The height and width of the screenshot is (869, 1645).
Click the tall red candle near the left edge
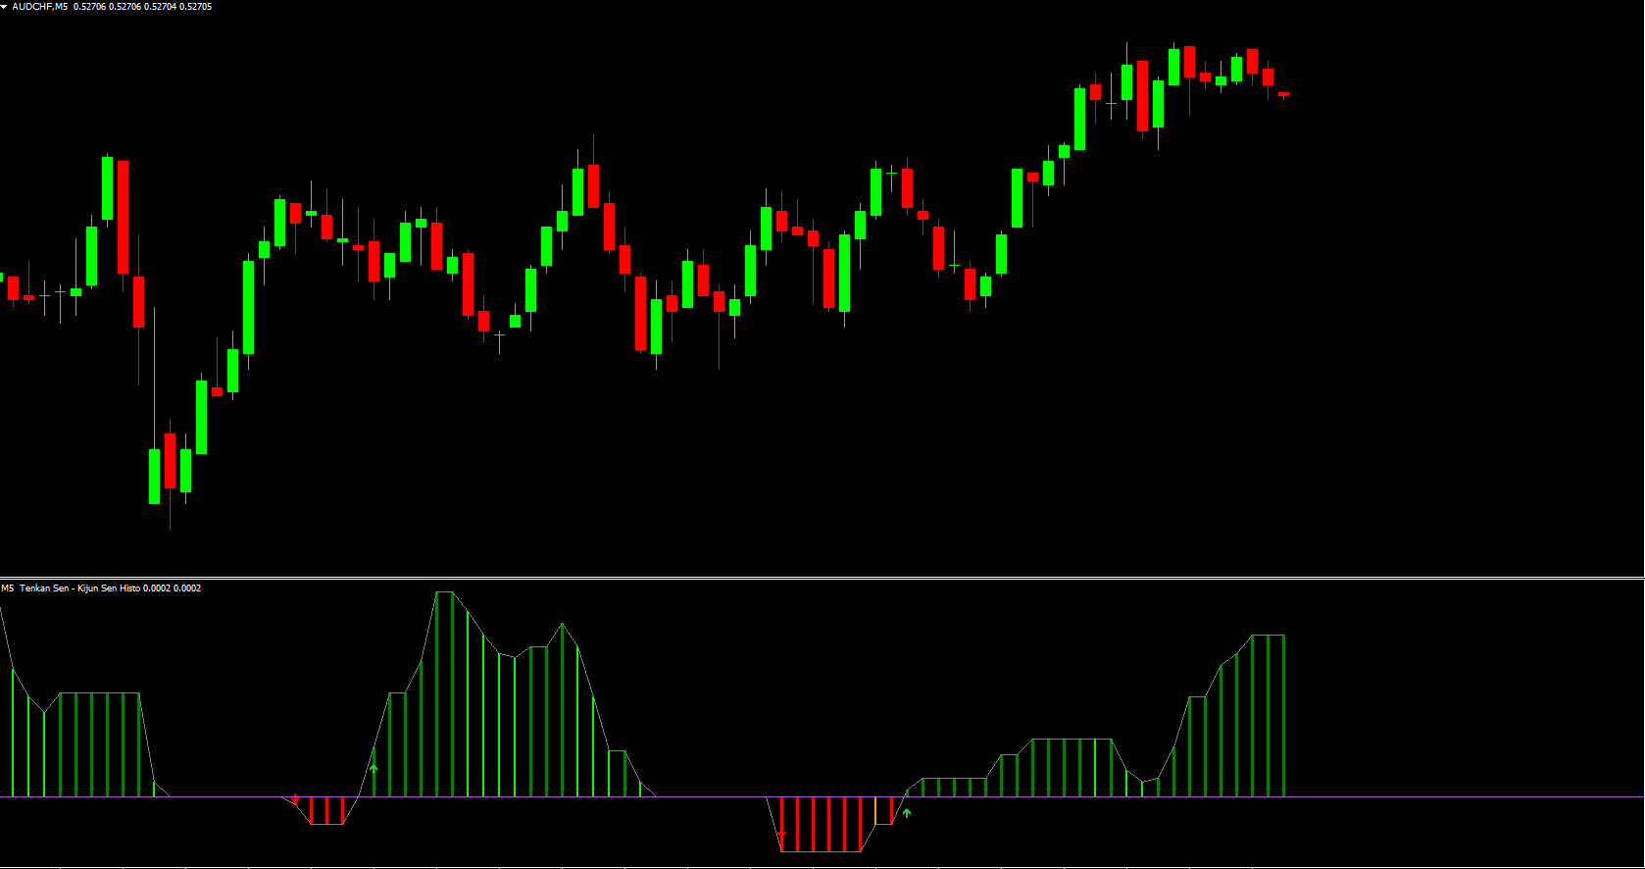tap(123, 216)
